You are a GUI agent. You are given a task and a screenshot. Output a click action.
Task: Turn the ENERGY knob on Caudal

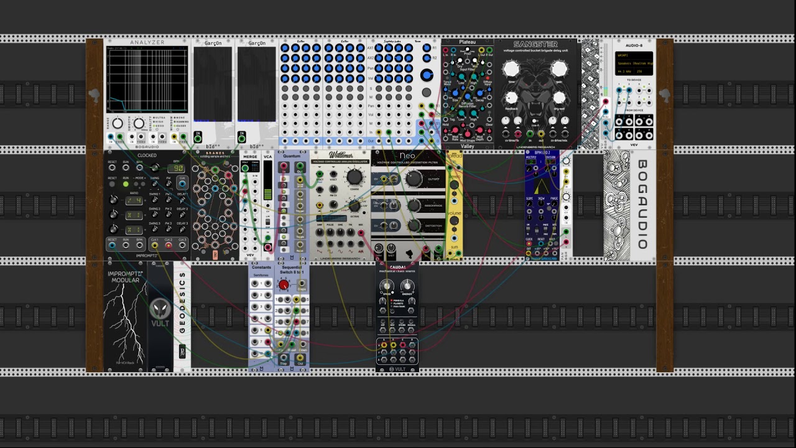click(x=407, y=286)
